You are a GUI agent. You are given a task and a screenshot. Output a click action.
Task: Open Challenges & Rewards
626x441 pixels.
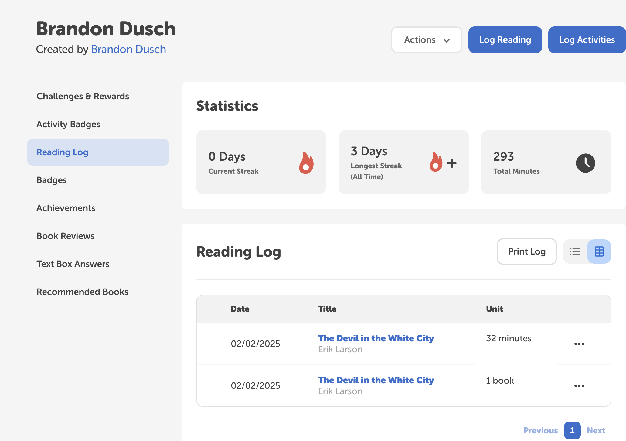click(x=83, y=96)
